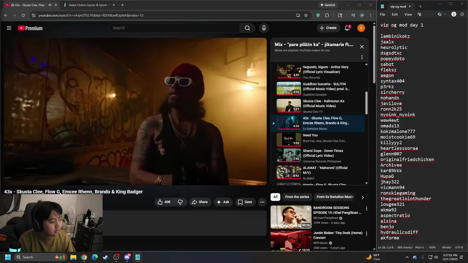Screen dimensions: 468x263
Task: Open Notepad account profile icon
Action: tap(454, 14)
